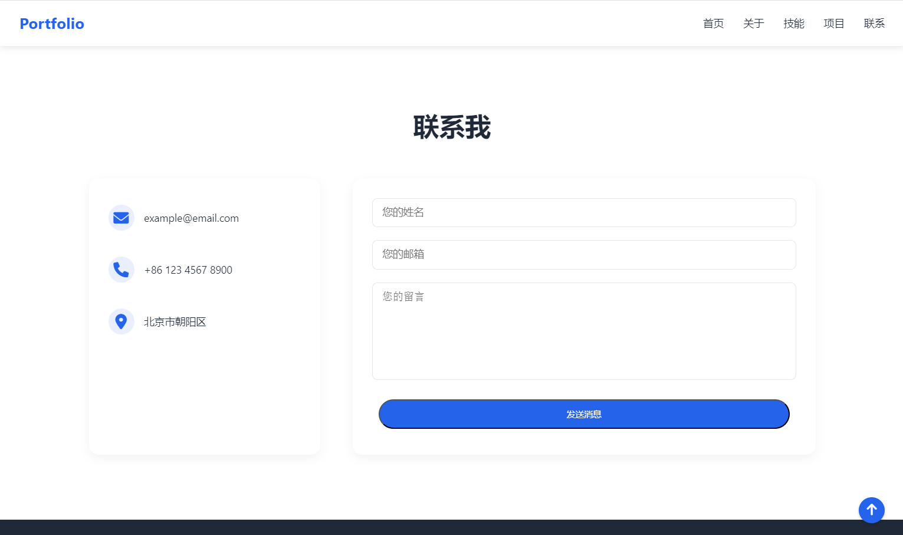This screenshot has width=903, height=535.
Task: Click the location pin icon
Action: click(x=121, y=321)
